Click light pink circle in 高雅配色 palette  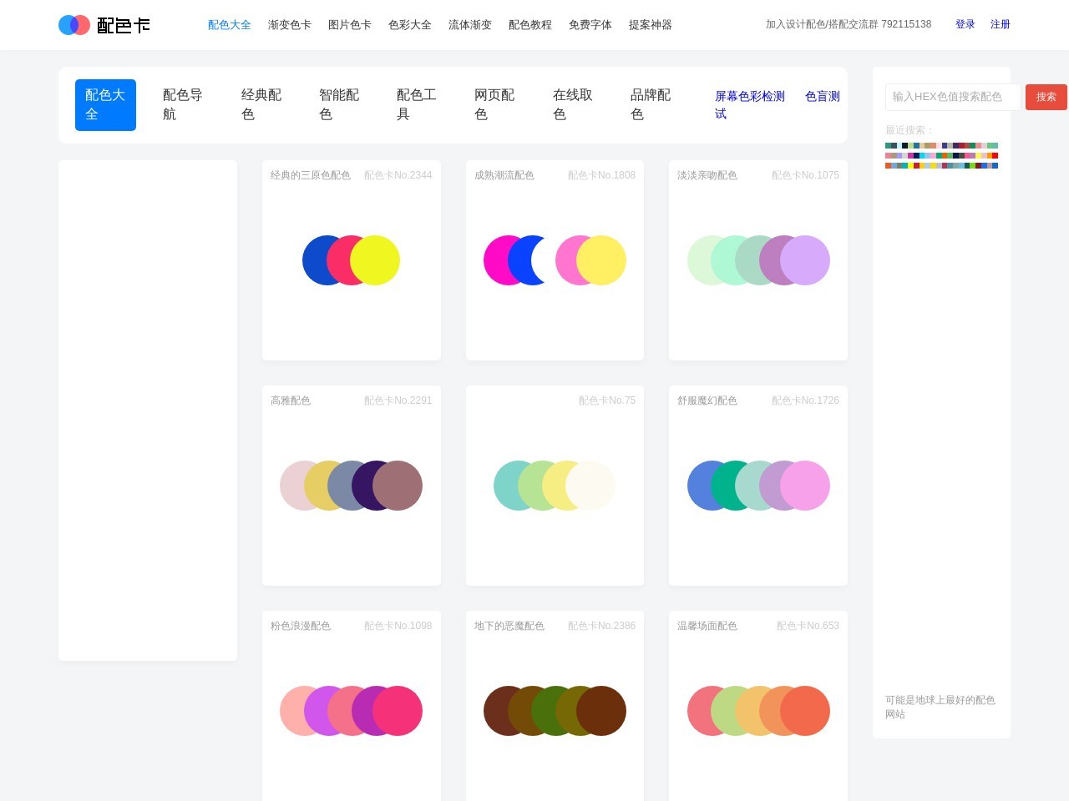pyautogui.click(x=291, y=486)
